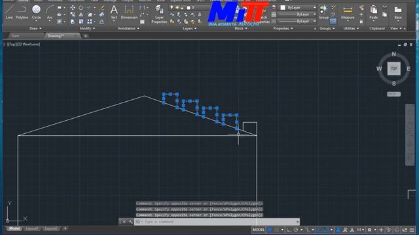Viewport: 419px width, 235px height.
Task: Toggle grid display in status bar
Action: [270, 230]
